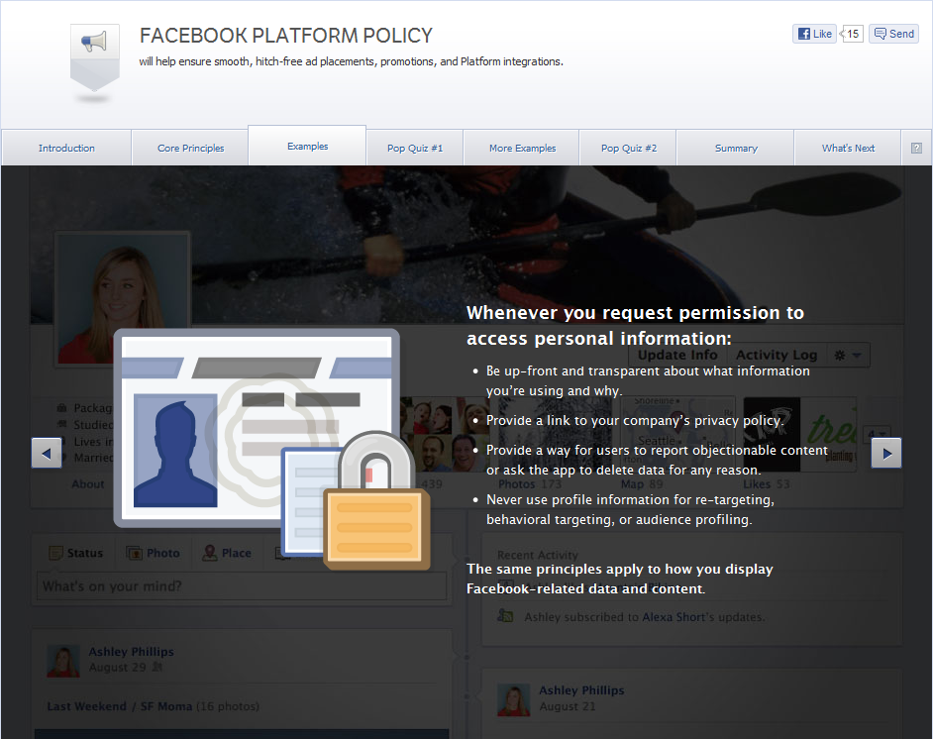This screenshot has height=739, width=933.
Task: Click the dimmed Status composer option
Action: click(75, 553)
